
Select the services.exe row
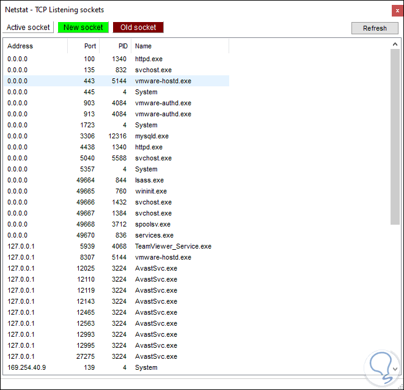pyautogui.click(x=117, y=235)
